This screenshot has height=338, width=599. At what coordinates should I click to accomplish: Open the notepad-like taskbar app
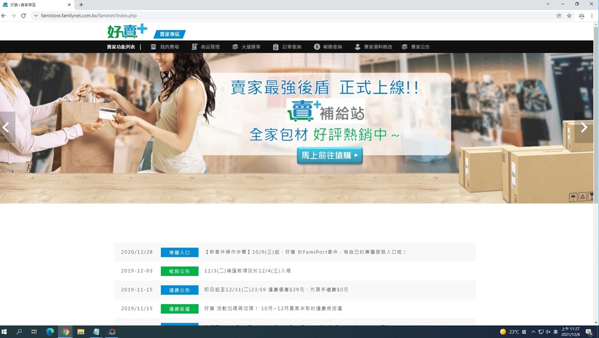96,332
